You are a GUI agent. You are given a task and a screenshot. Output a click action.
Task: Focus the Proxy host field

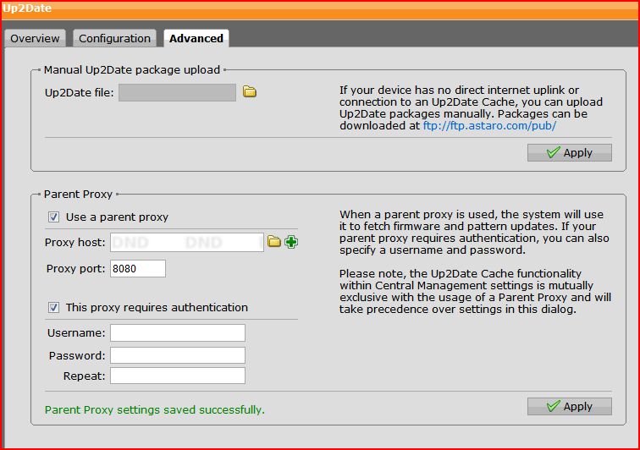coord(186,243)
